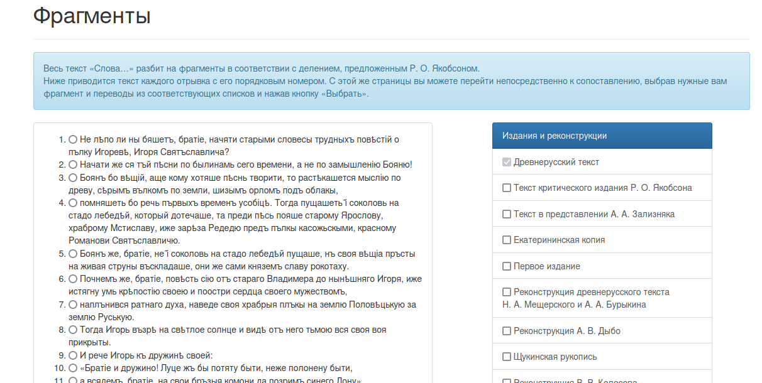Select radio button for fragment 1
This screenshot has width=762, height=383.
point(73,139)
